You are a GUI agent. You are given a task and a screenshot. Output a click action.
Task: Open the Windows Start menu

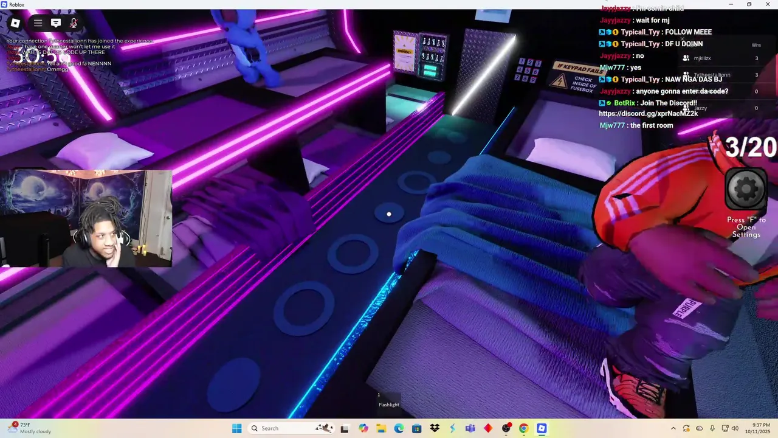click(x=236, y=428)
